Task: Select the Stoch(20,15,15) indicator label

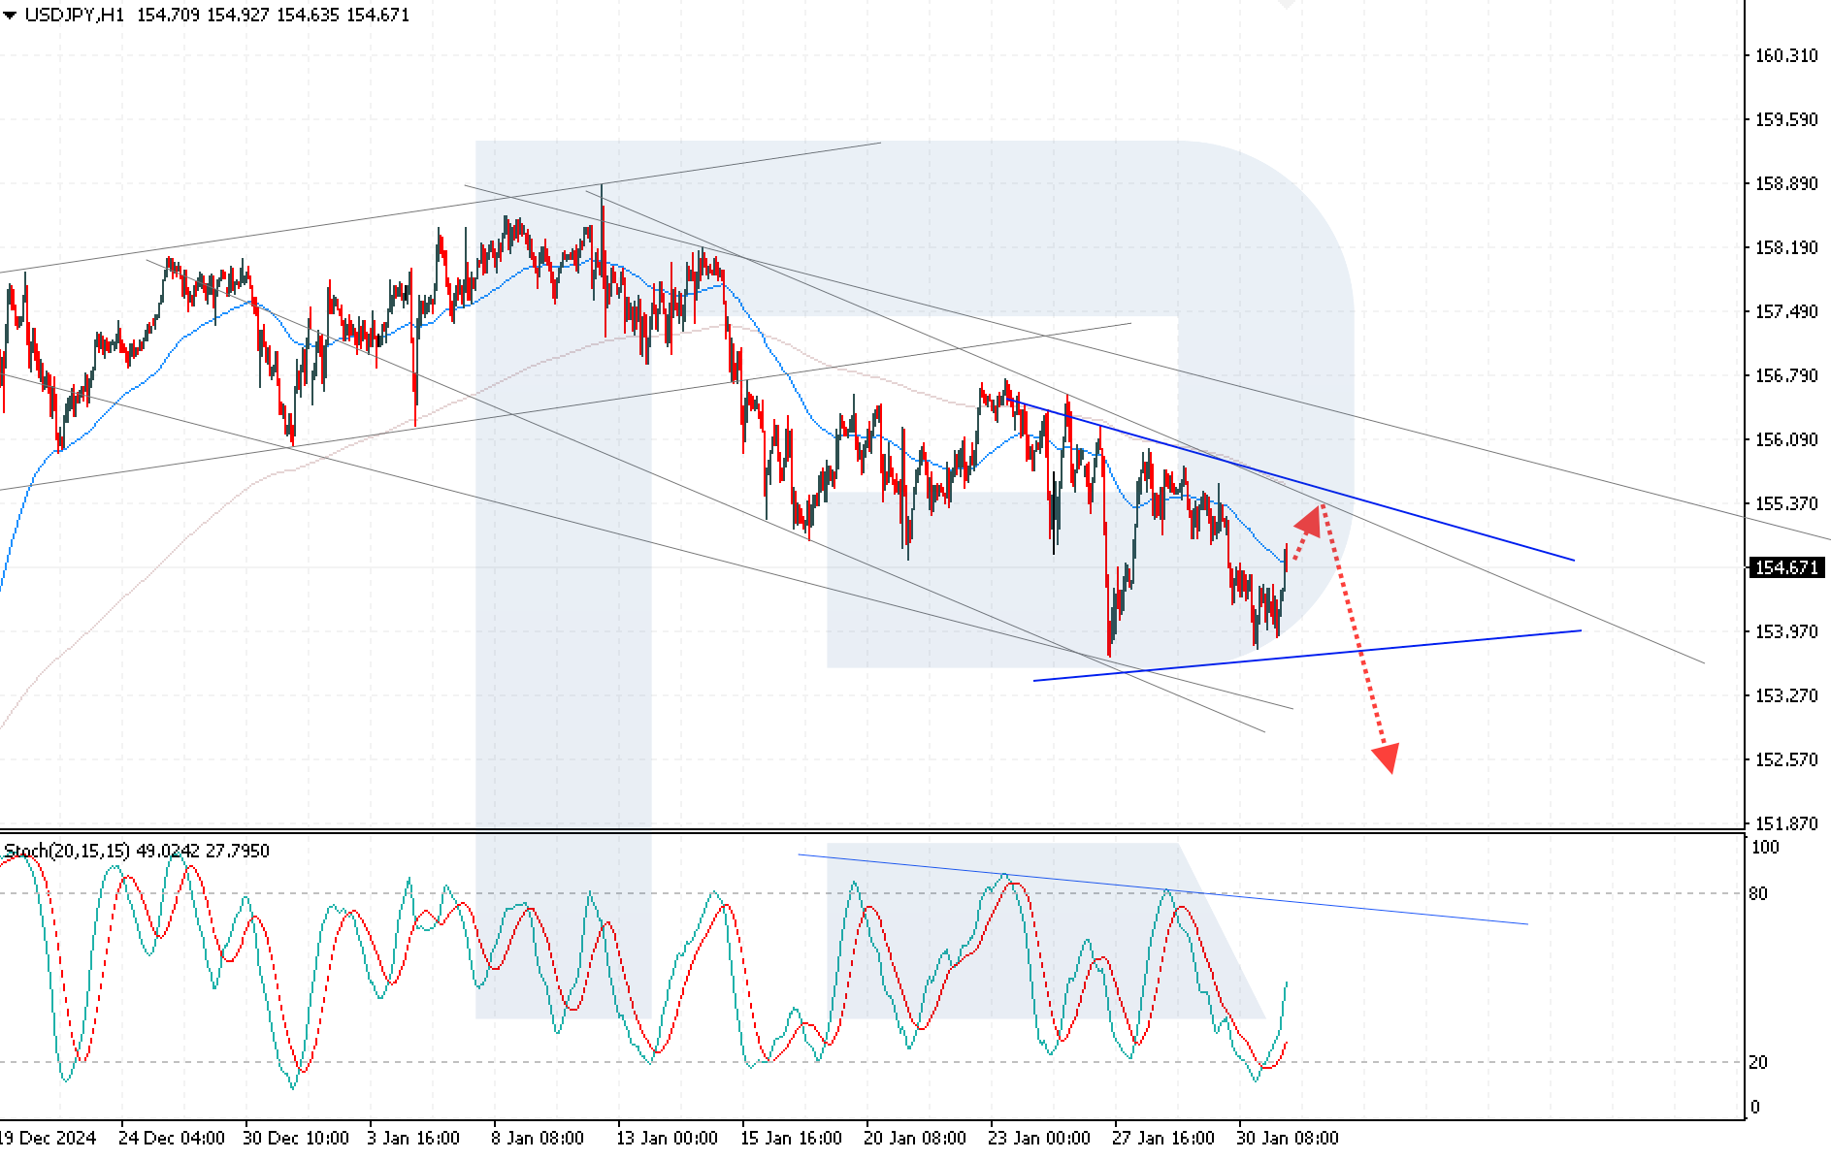Action: [67, 851]
